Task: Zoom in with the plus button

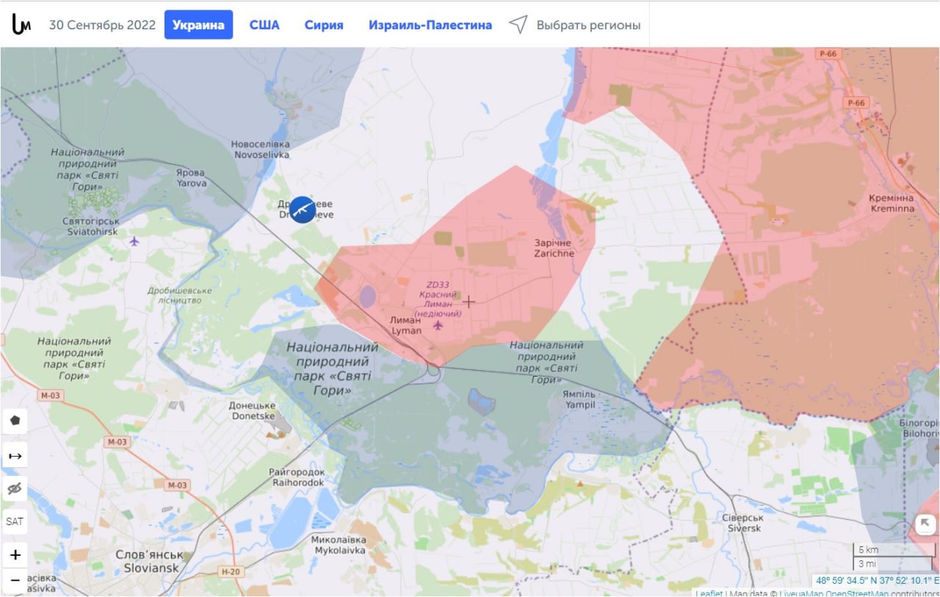Action: [15, 555]
